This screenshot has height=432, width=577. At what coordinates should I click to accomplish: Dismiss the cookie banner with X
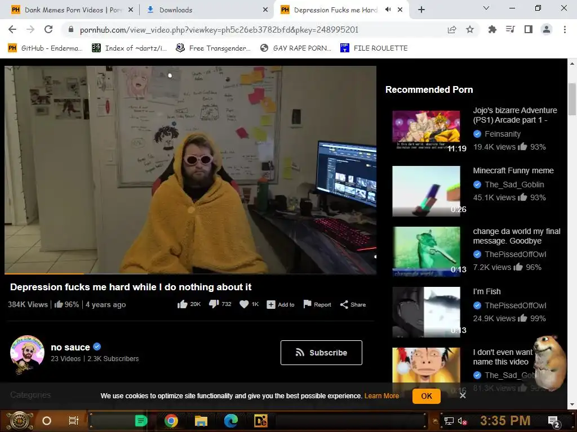pyautogui.click(x=463, y=395)
